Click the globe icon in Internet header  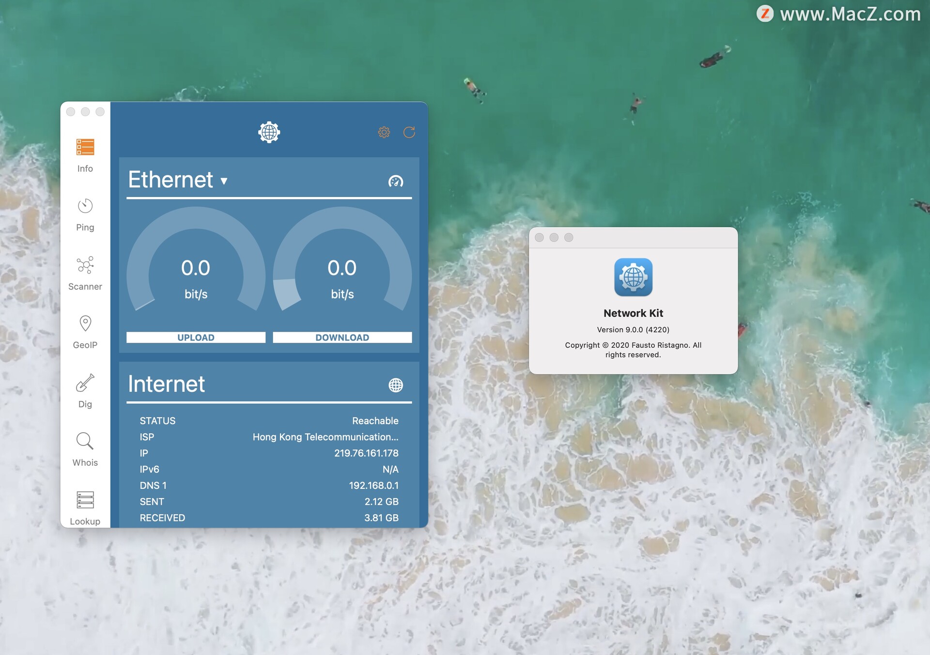click(x=396, y=385)
